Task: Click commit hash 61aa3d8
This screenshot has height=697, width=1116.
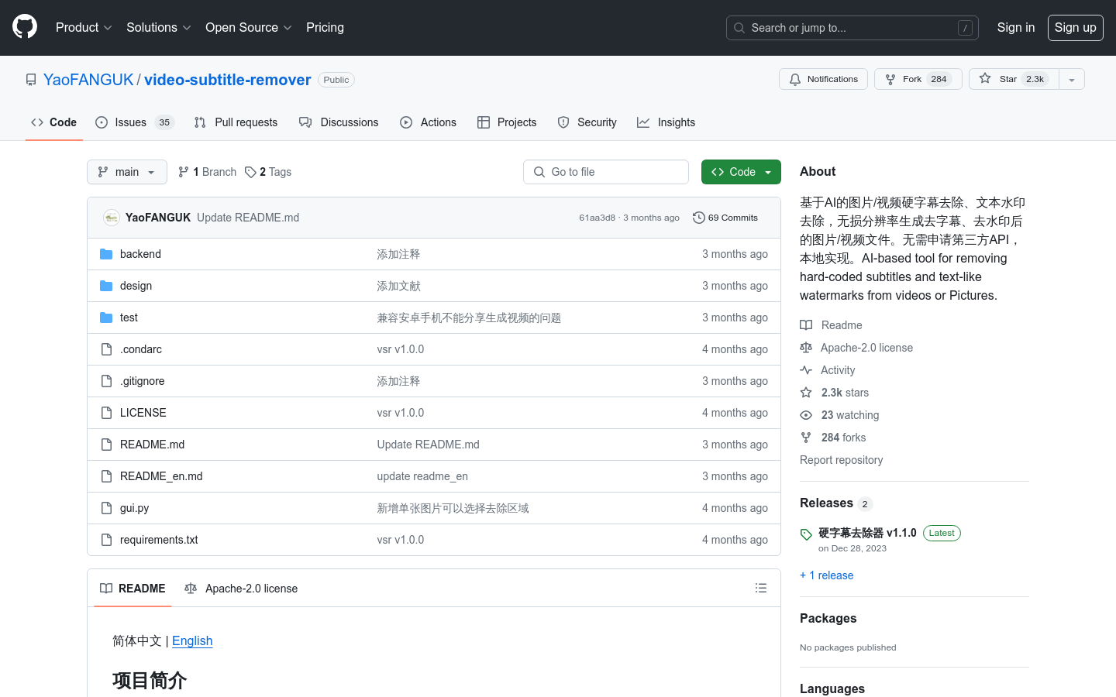Action: [x=597, y=218]
